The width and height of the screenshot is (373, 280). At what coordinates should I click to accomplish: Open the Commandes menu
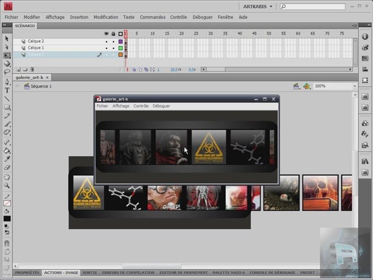click(x=152, y=17)
